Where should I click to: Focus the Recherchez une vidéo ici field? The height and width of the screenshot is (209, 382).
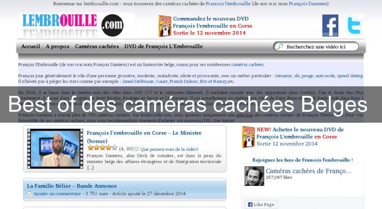tap(316, 46)
